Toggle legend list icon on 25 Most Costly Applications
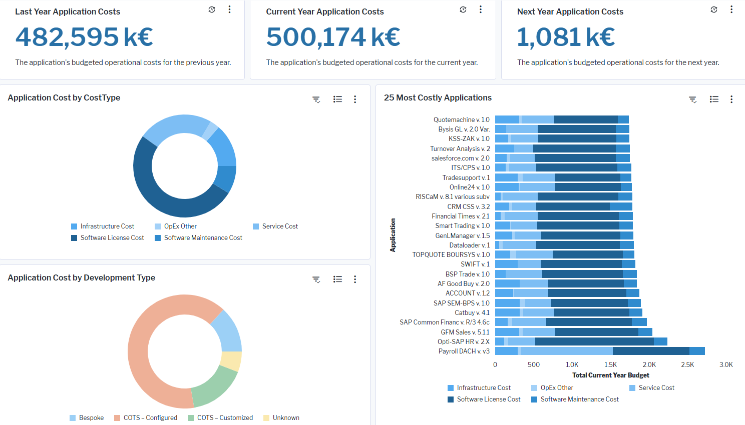The image size is (745, 425). click(x=714, y=99)
